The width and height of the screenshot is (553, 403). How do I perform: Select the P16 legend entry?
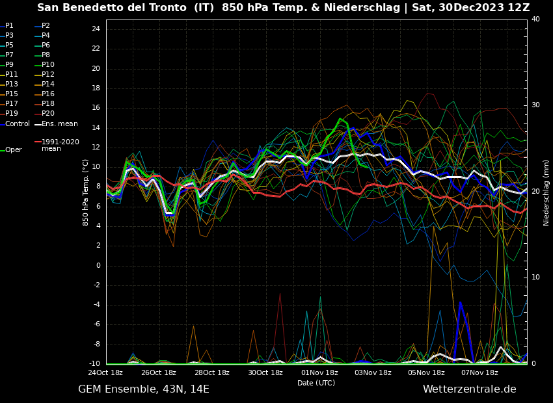(x=47, y=94)
